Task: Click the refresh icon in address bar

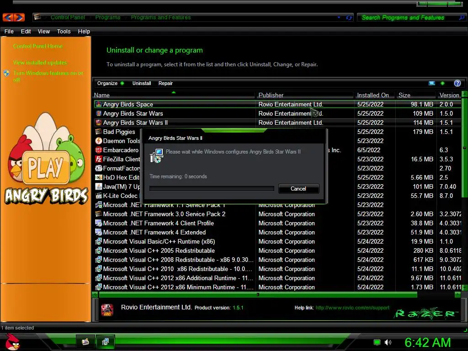Action: (349, 18)
